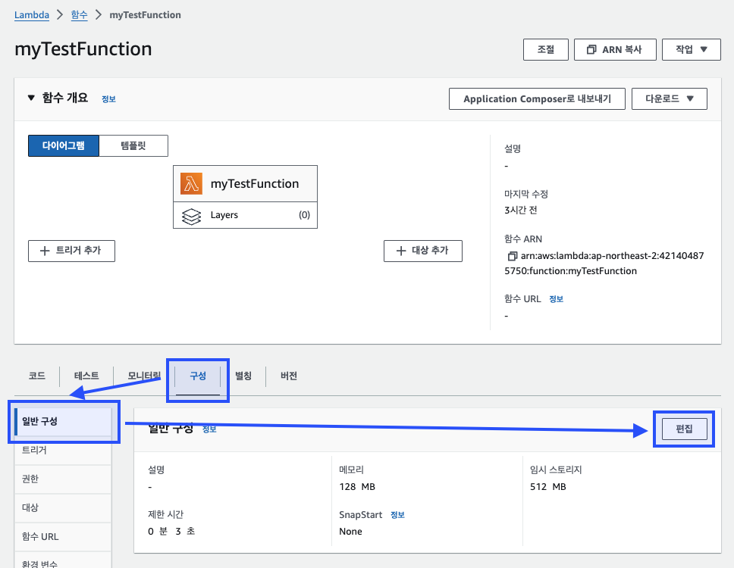Open 정보 link next to SnapStart
Image resolution: width=734 pixels, height=568 pixels.
(397, 515)
